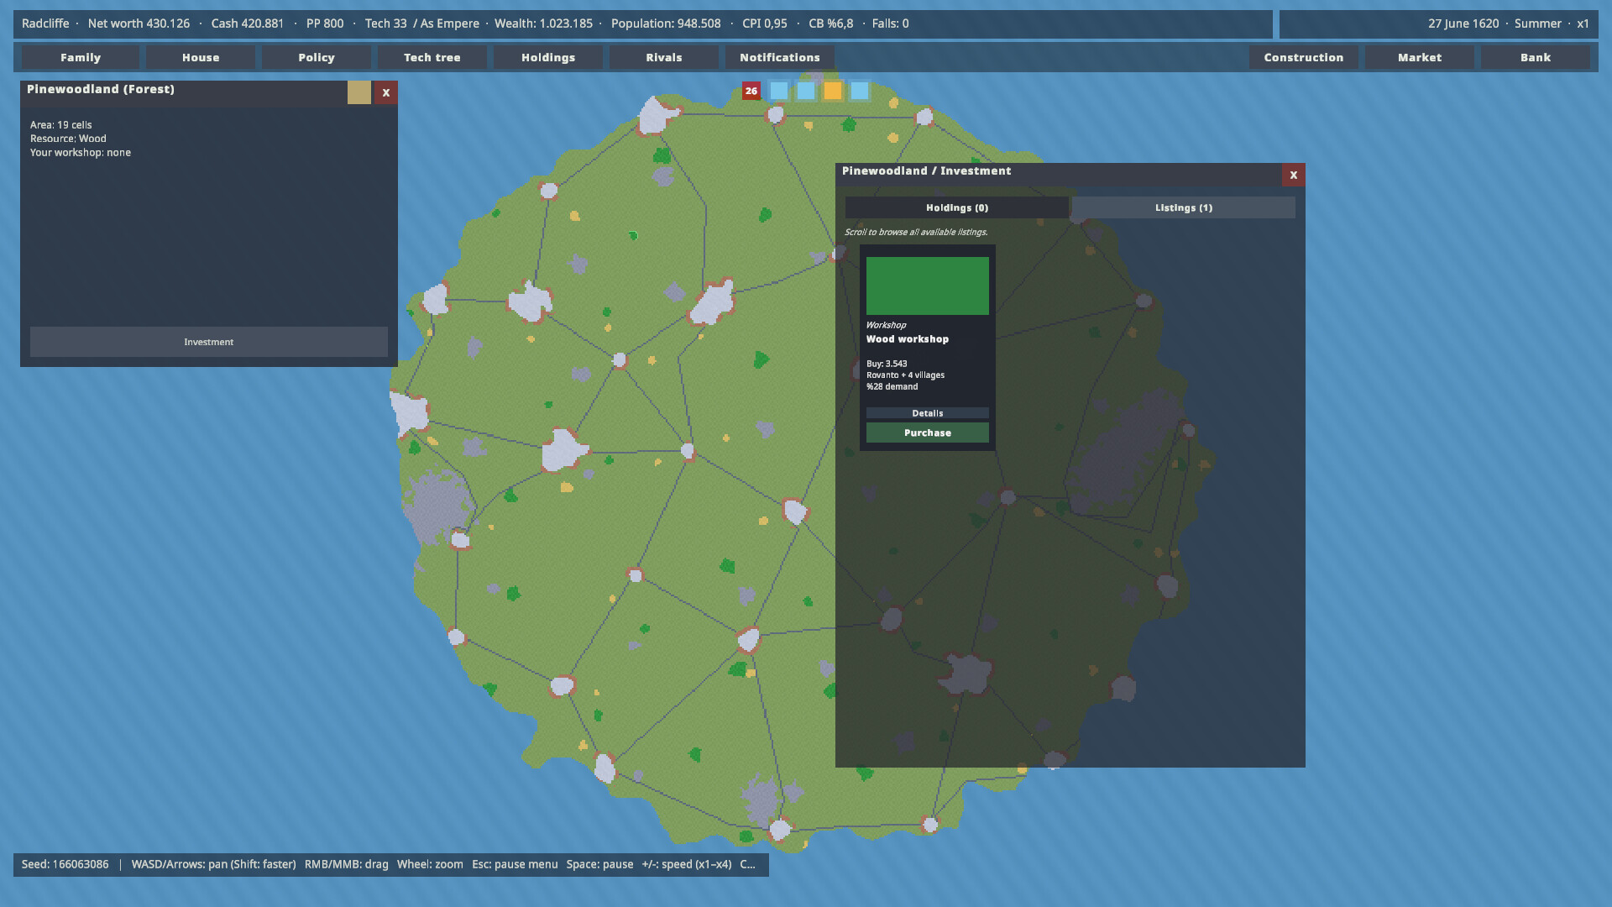Click 'Seed: 166063086' in the bottom bar

[65, 864]
